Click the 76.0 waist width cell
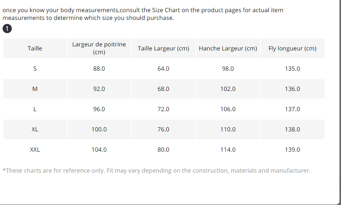 [163, 130]
